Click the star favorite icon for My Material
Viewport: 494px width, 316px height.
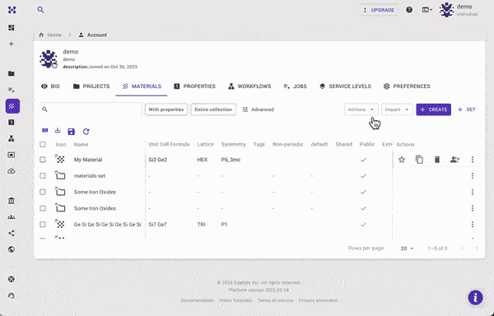click(402, 160)
